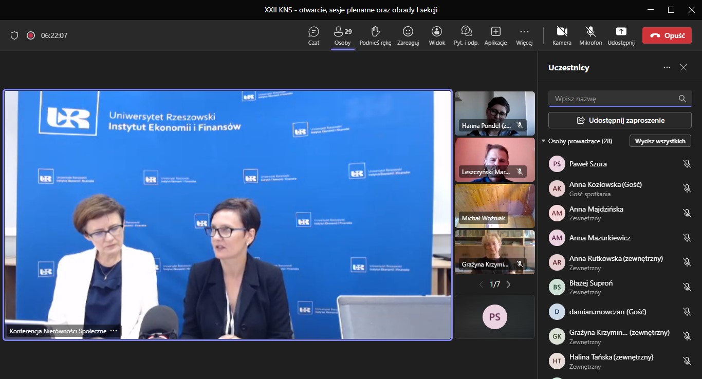Screen dimensions: 702x379
Task: Click the shield security icon
Action: tap(14, 35)
